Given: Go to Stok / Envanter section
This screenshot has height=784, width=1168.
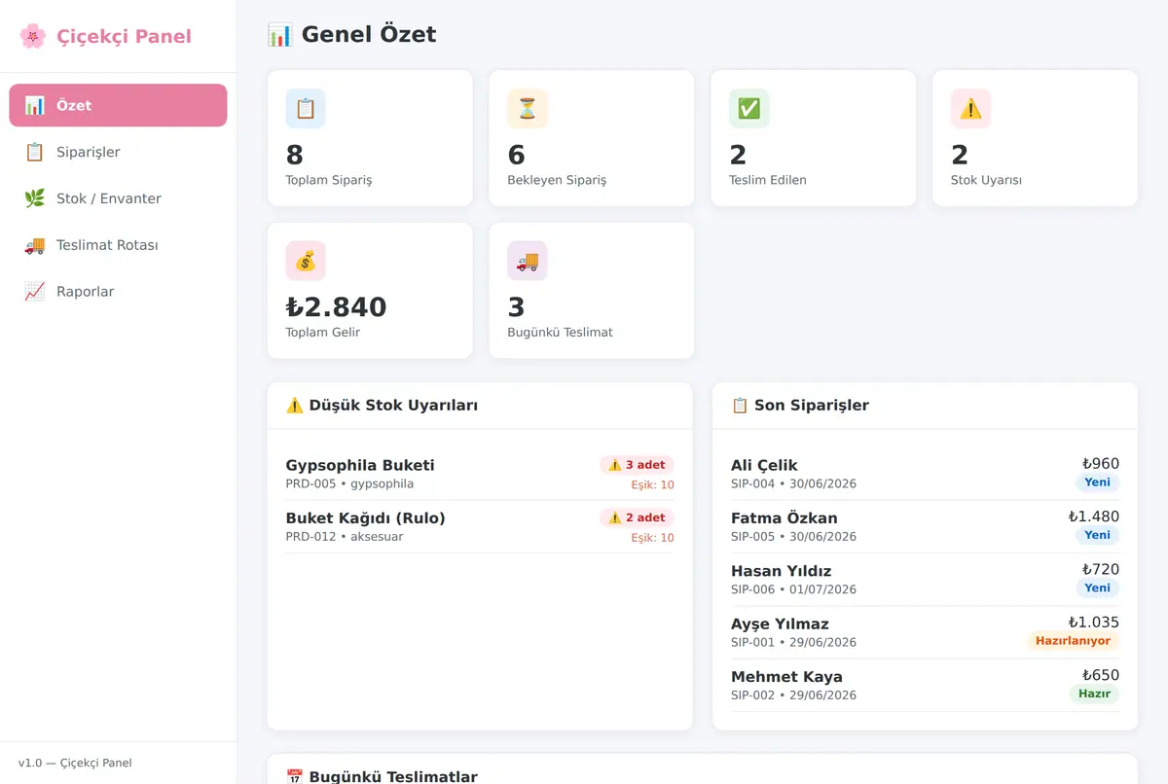Looking at the screenshot, I should (x=118, y=198).
